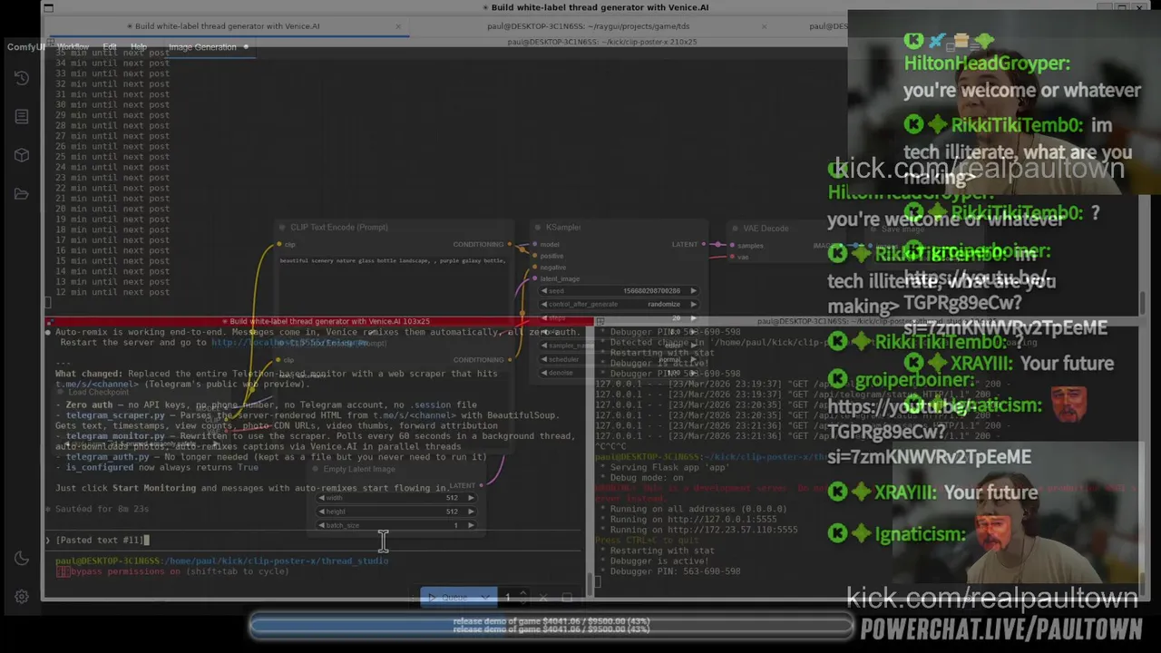Close the Venice.AI thread generator terminal tab
Viewport: 1161px width, 653px height.
pos(398,26)
